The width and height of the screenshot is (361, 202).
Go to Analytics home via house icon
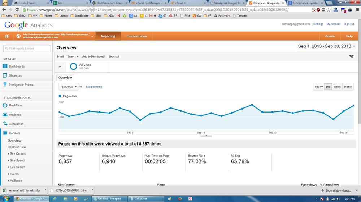6,36
